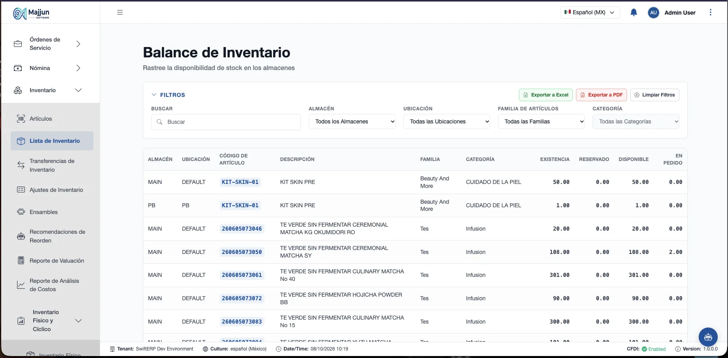The height and width of the screenshot is (358, 728).
Task: Collapse the FILTROS panel
Action: pyautogui.click(x=168, y=95)
